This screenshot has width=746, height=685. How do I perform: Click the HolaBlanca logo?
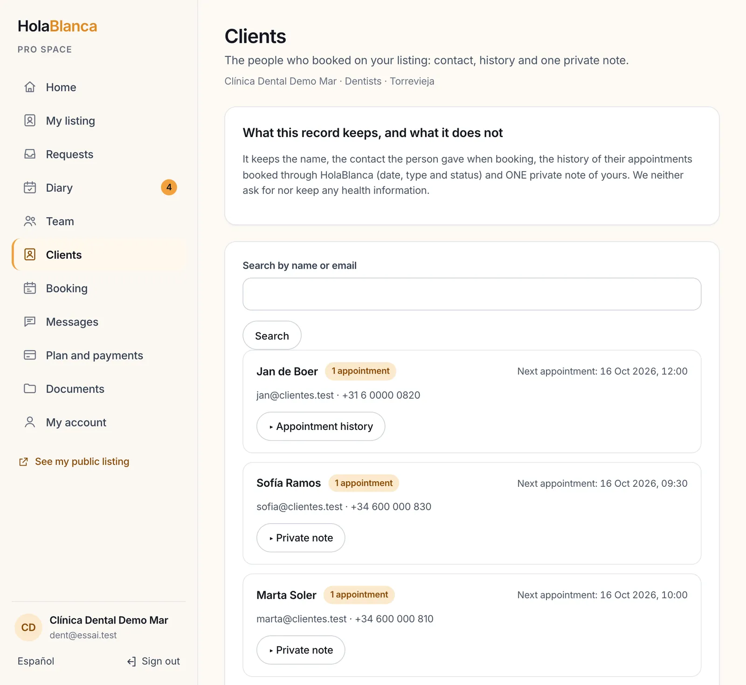point(57,26)
